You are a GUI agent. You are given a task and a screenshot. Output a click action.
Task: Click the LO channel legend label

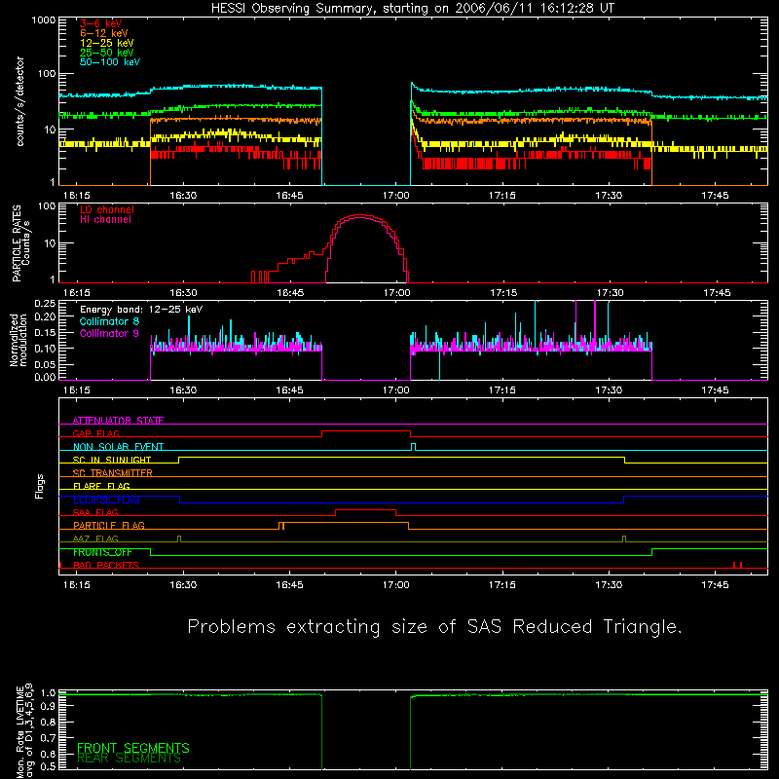[107, 209]
